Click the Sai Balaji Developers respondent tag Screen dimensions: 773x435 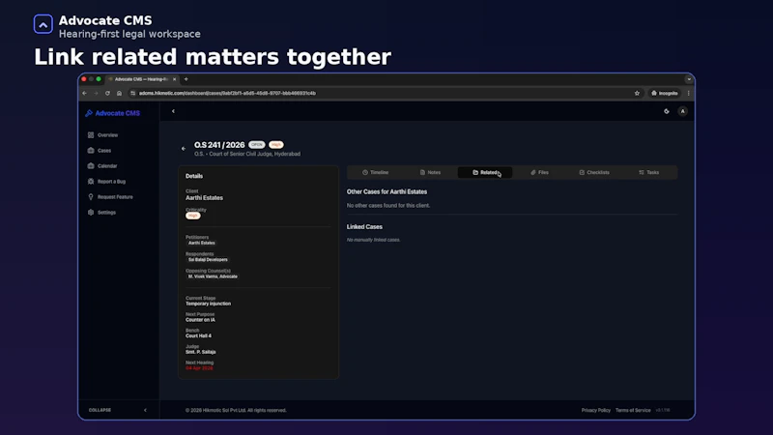[x=208, y=259]
